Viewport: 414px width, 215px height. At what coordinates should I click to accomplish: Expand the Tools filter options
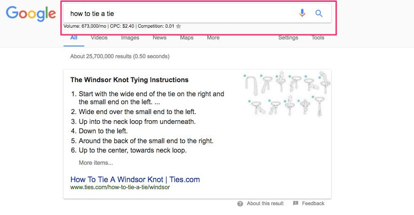coord(318,38)
